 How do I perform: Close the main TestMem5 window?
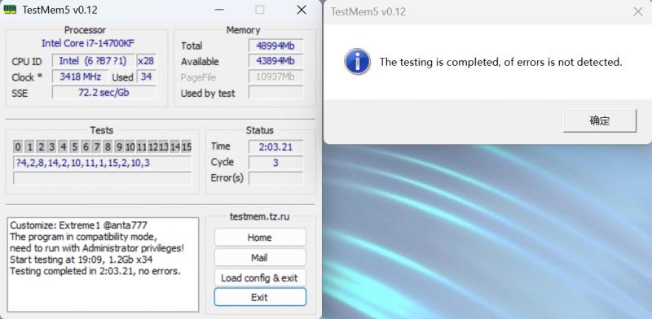click(302, 10)
